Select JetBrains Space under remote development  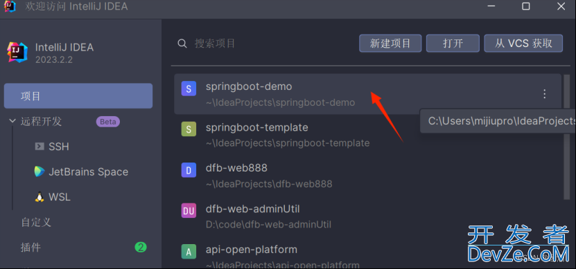tap(88, 172)
